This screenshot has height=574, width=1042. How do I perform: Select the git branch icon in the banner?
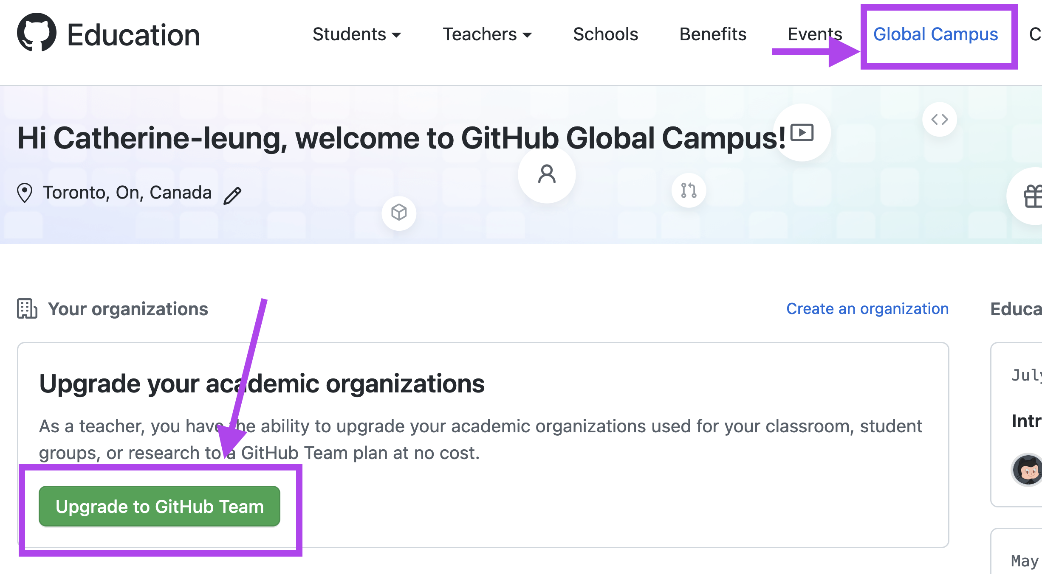tap(688, 191)
